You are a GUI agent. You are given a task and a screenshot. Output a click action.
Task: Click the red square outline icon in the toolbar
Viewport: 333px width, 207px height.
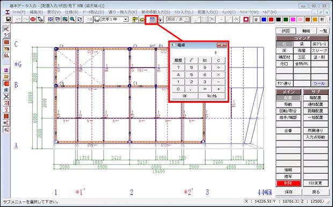pyautogui.click(x=246, y=19)
